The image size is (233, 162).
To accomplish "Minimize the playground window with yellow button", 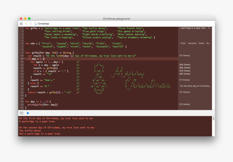I will tap(25, 19).
